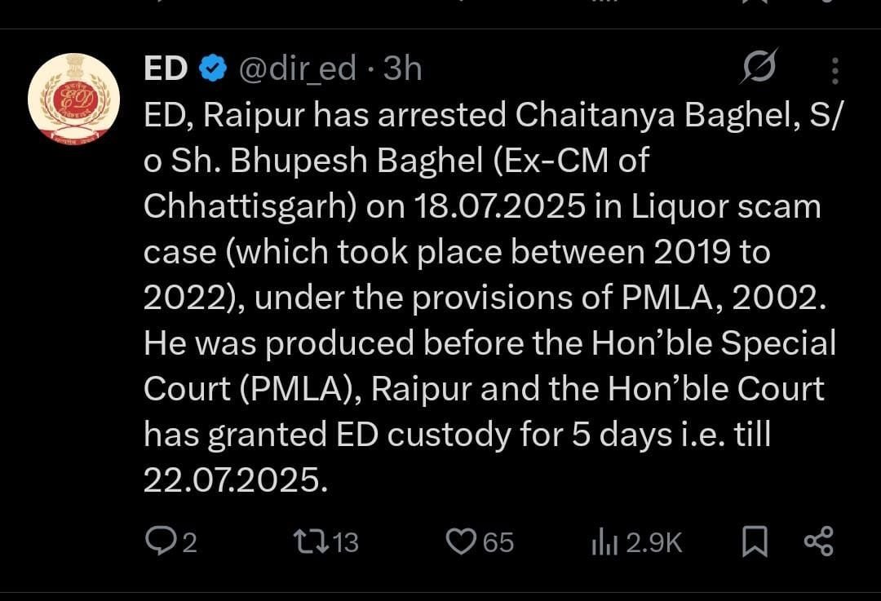Click the 2.9K views count

(x=653, y=542)
